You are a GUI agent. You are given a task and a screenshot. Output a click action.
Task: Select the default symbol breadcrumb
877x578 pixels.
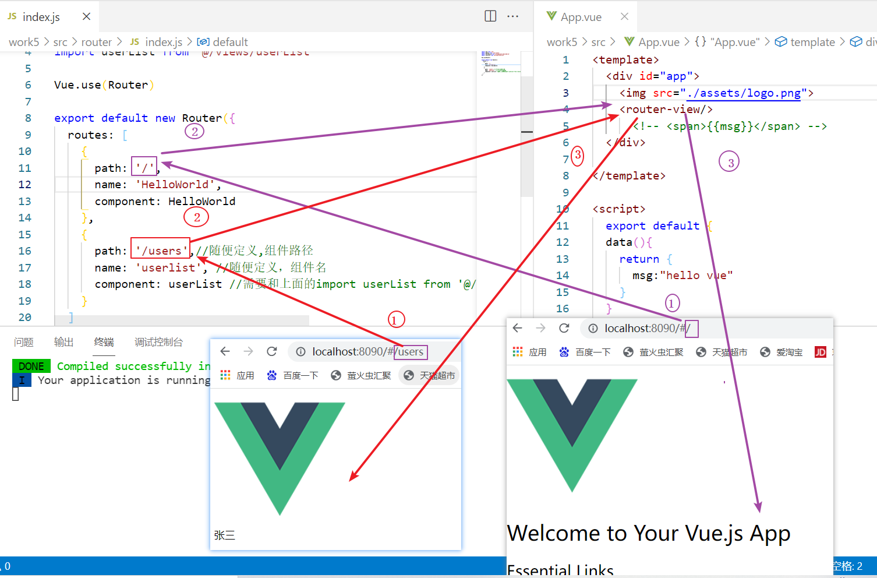(223, 42)
